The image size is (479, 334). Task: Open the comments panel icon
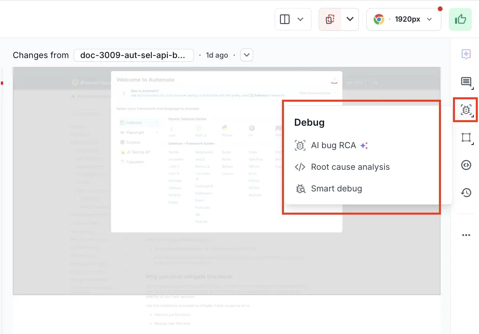(x=466, y=82)
